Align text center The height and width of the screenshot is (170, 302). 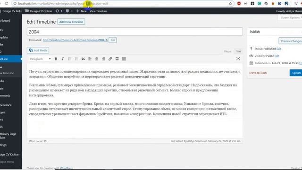pos(96,59)
